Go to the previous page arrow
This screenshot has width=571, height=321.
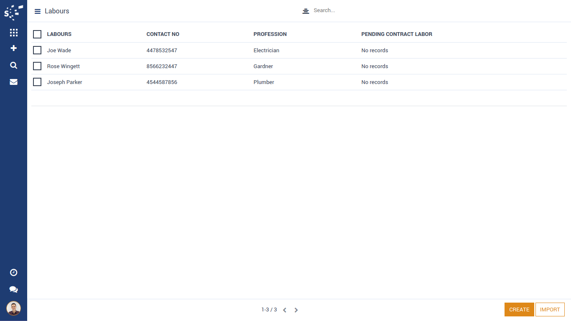pyautogui.click(x=285, y=310)
